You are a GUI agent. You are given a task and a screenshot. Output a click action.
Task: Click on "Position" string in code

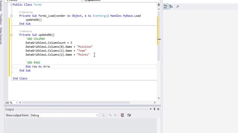pos(85,47)
